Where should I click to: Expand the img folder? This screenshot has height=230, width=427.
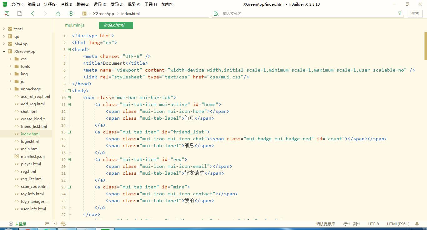[x=10, y=74]
